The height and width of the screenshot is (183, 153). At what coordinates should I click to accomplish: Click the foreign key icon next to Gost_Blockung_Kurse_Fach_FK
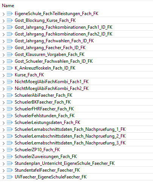pyautogui.click(x=10, y=20)
